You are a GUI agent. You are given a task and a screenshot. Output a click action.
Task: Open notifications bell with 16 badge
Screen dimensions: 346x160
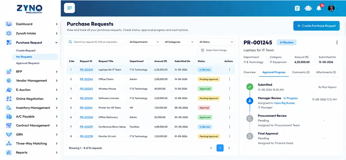[x=319, y=8]
